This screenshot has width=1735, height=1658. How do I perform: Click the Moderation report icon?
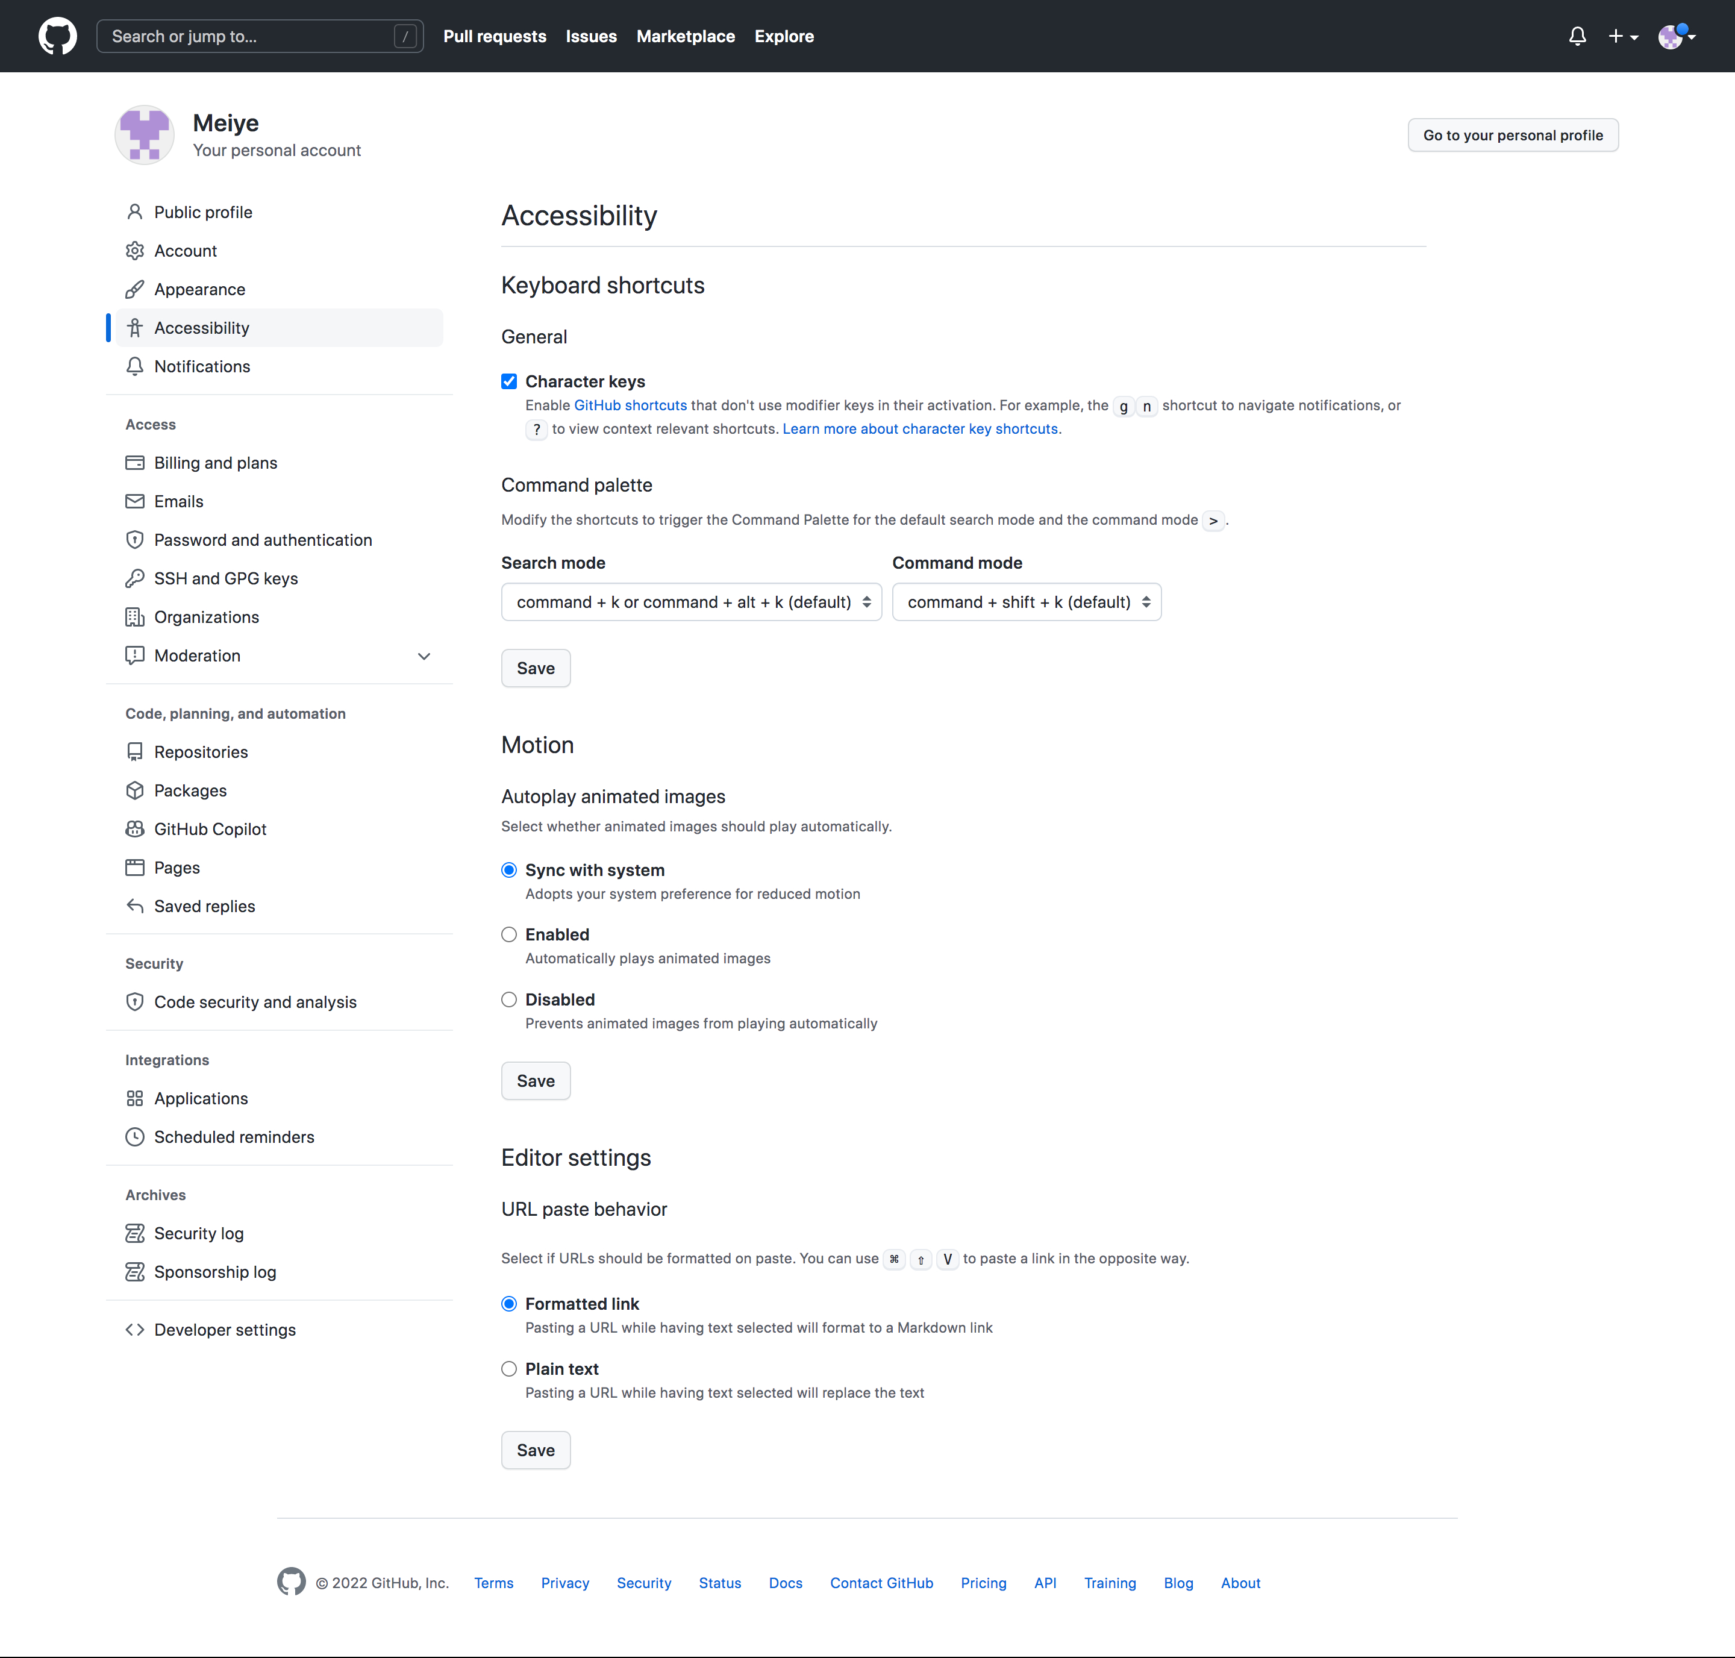(134, 655)
